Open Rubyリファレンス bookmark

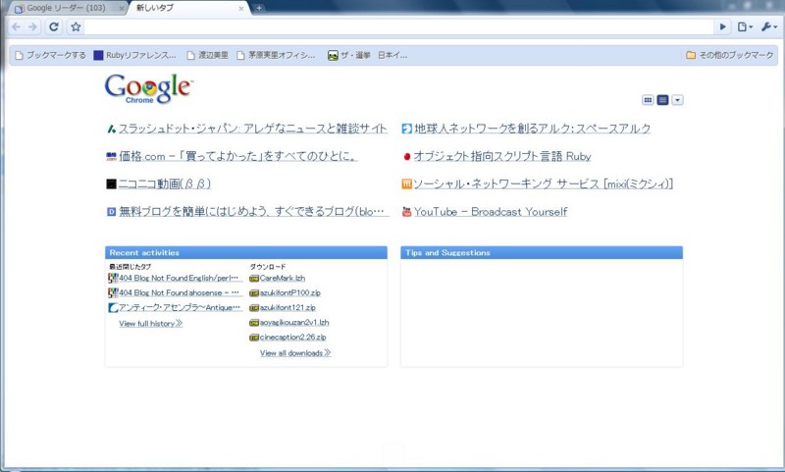(x=135, y=55)
